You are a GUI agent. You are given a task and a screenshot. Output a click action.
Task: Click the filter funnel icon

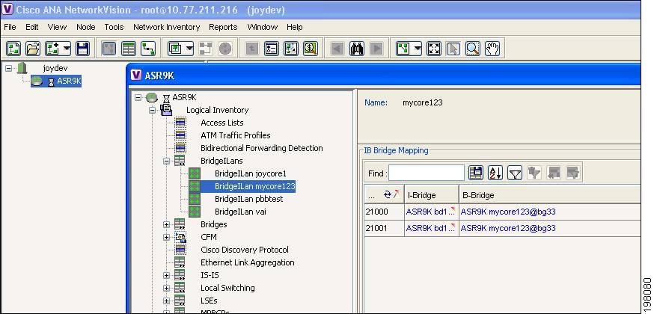[x=515, y=173]
